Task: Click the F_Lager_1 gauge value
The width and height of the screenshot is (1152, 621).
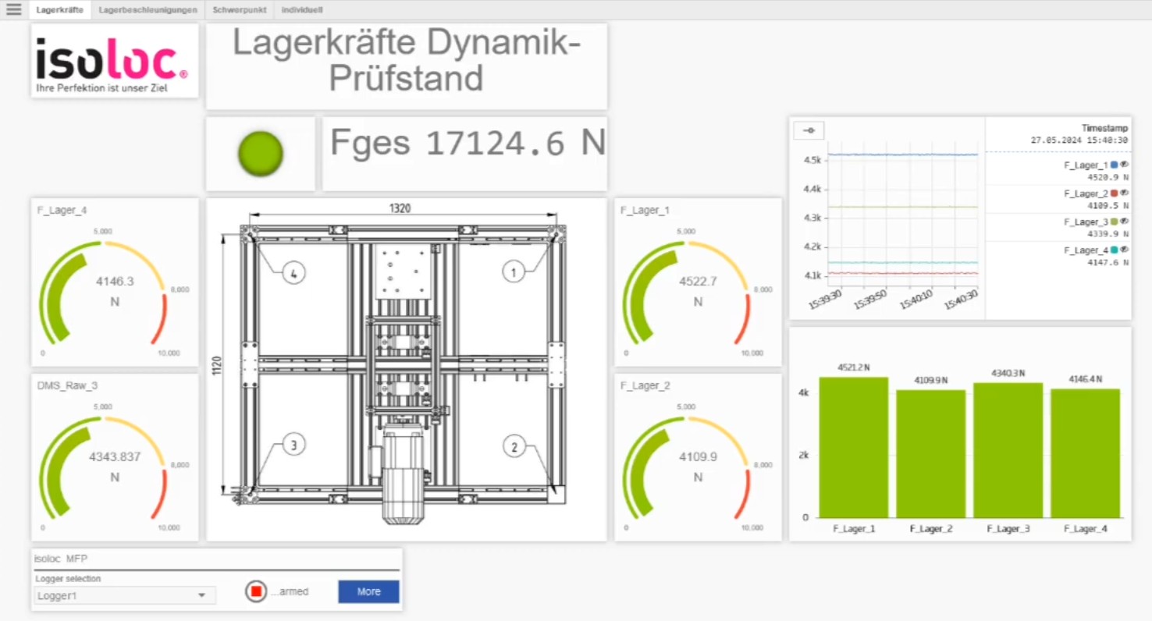Action: tap(698, 282)
